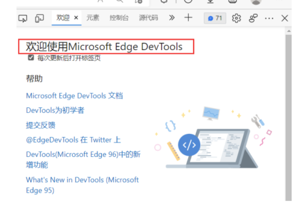Click the 提交反馈 link
The image size is (299, 216).
tap(41, 125)
